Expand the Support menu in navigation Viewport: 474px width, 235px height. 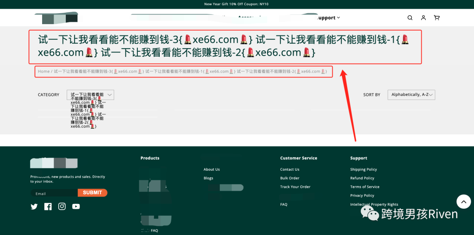point(328,18)
